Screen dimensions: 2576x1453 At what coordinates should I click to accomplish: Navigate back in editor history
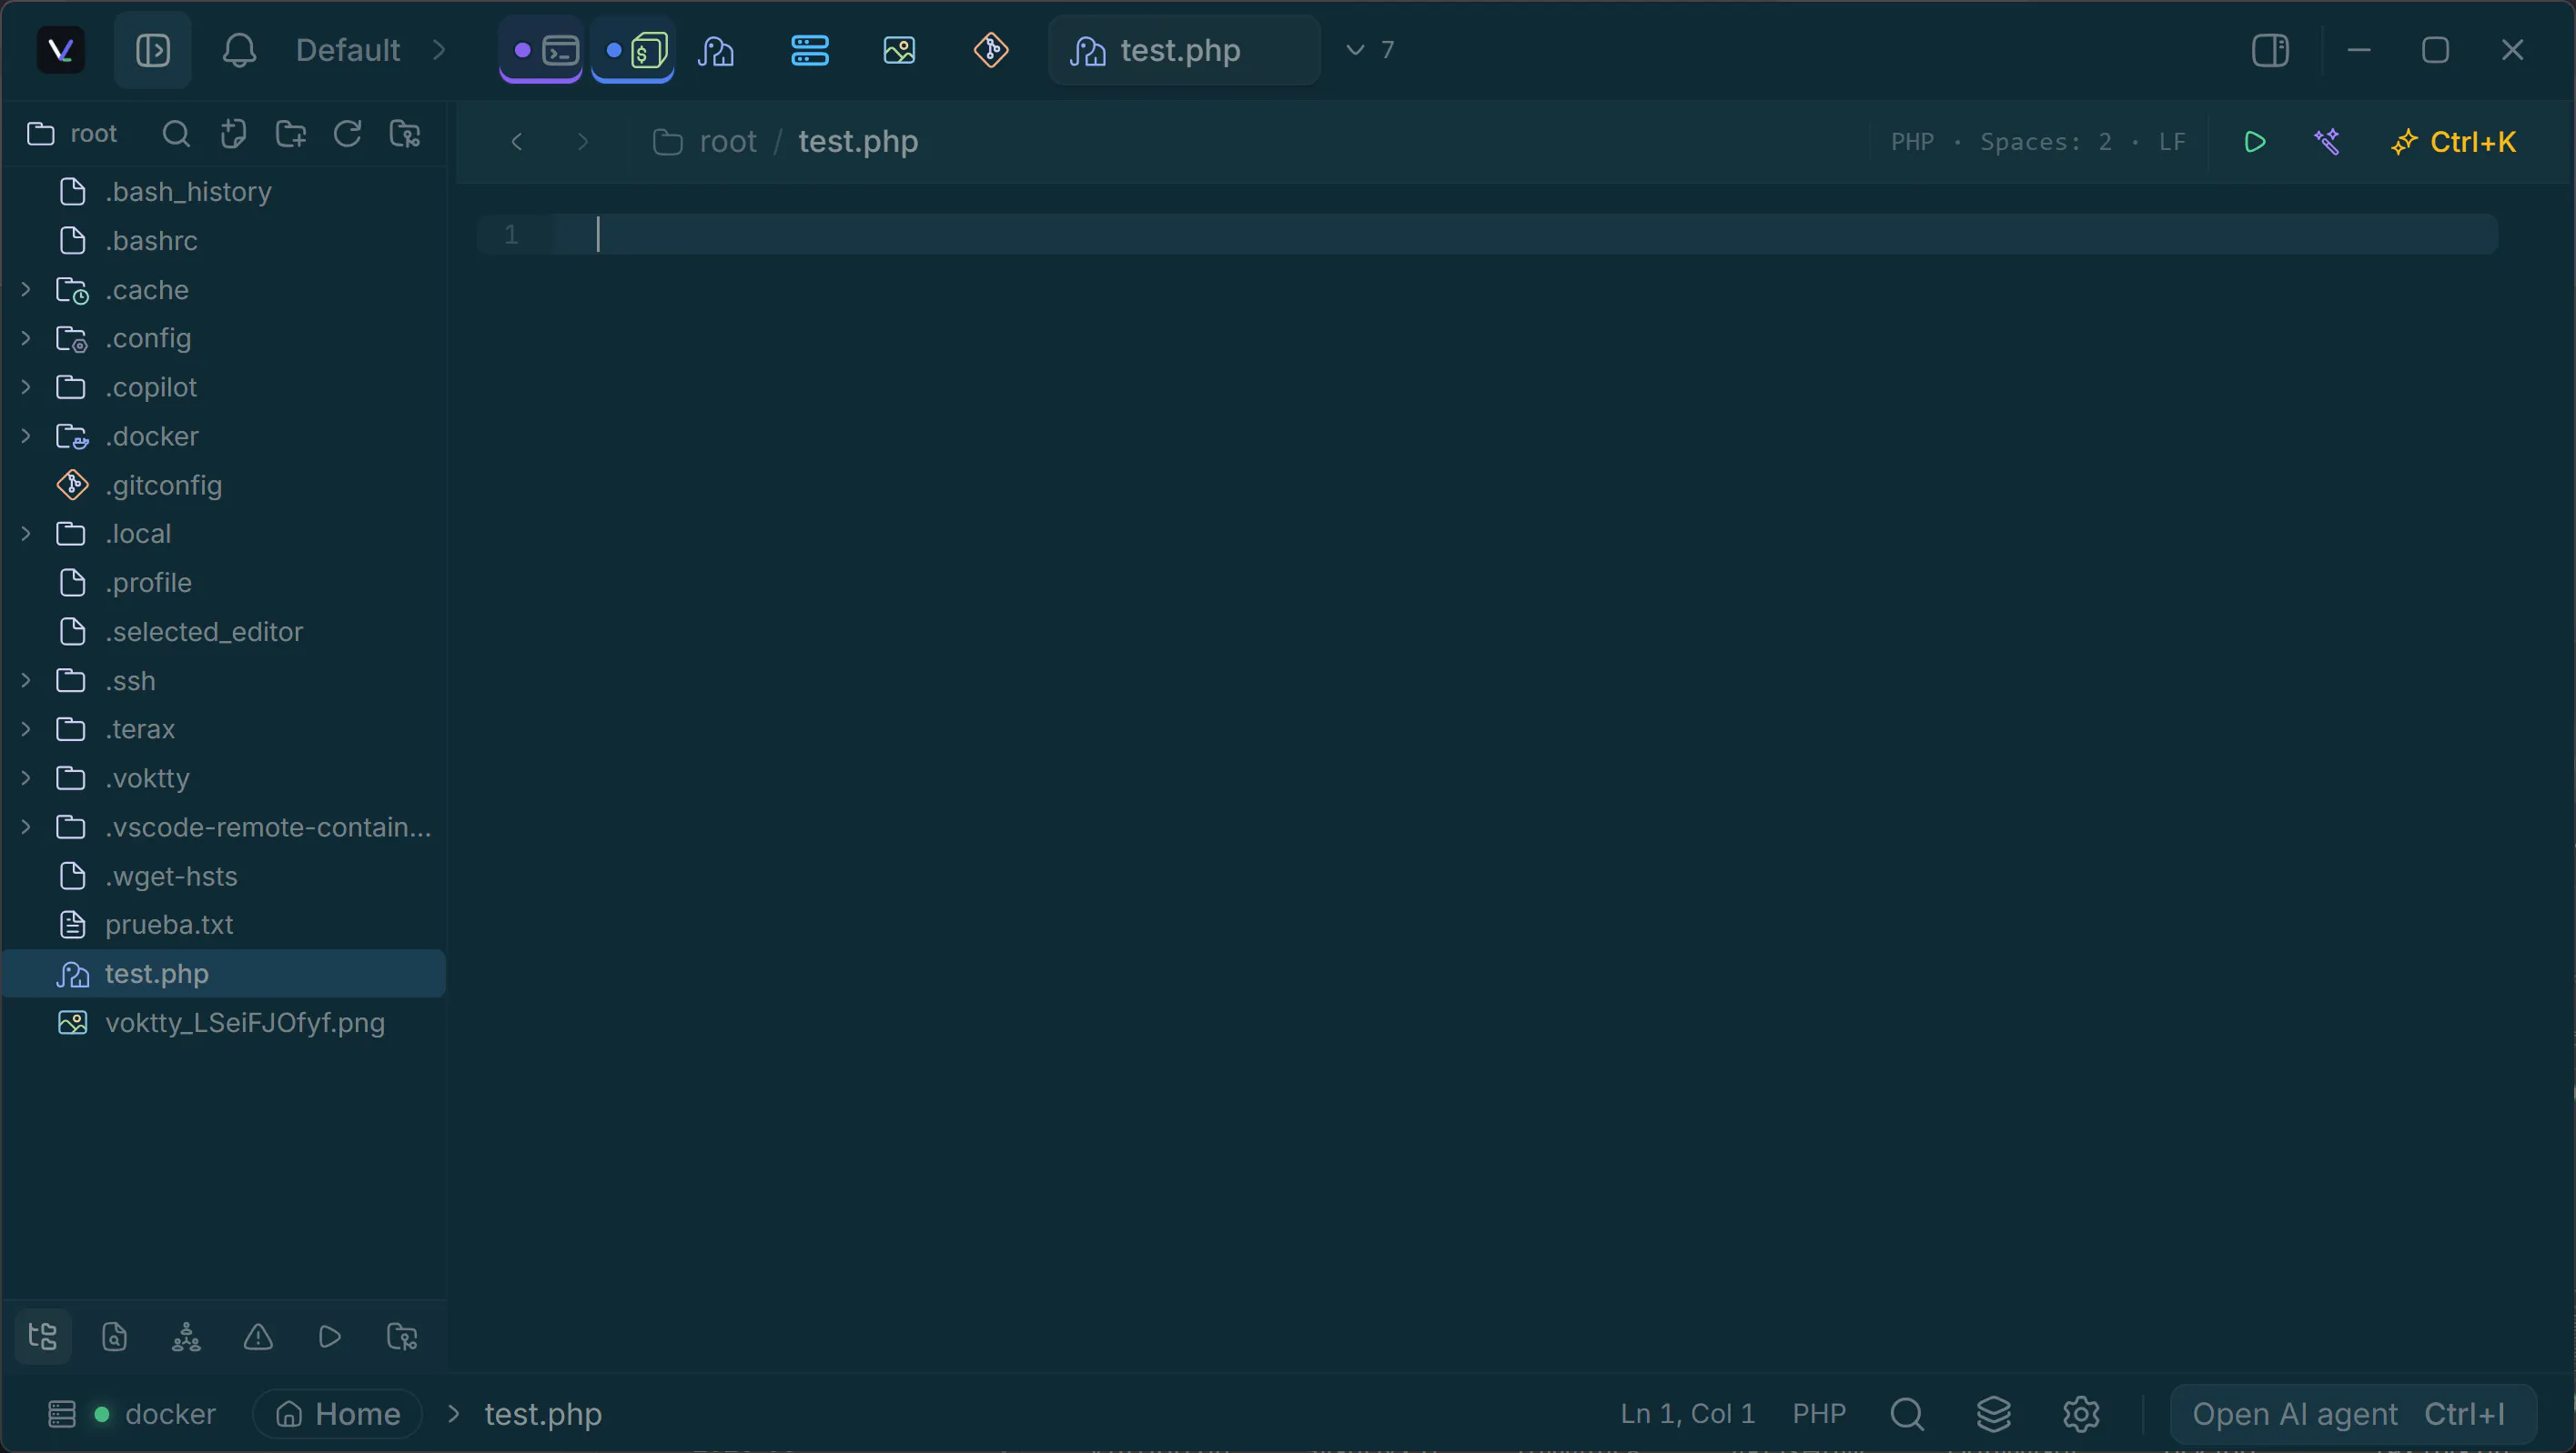517,142
